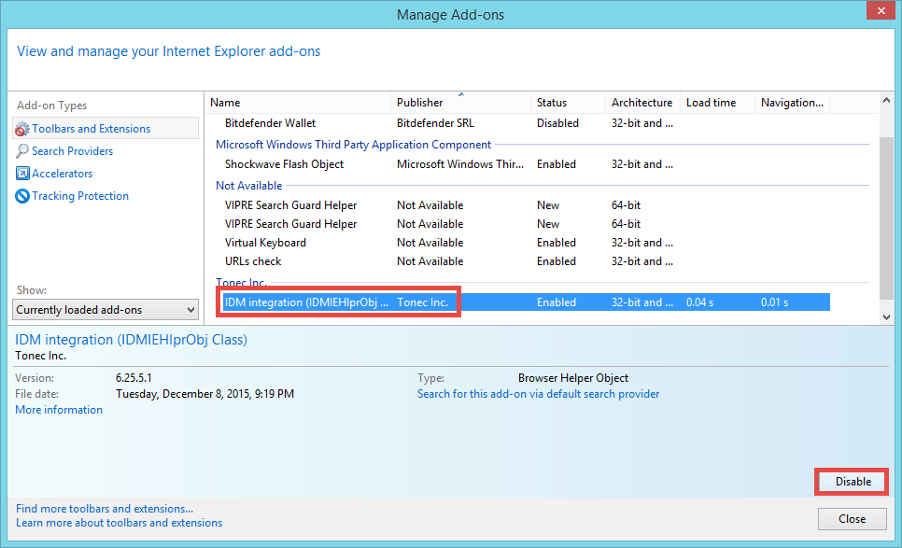Select Toolbars and Extensions add-on type

(106, 128)
